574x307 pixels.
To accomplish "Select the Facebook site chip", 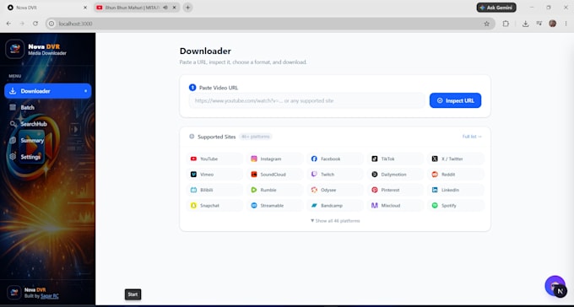I will 335,159.
